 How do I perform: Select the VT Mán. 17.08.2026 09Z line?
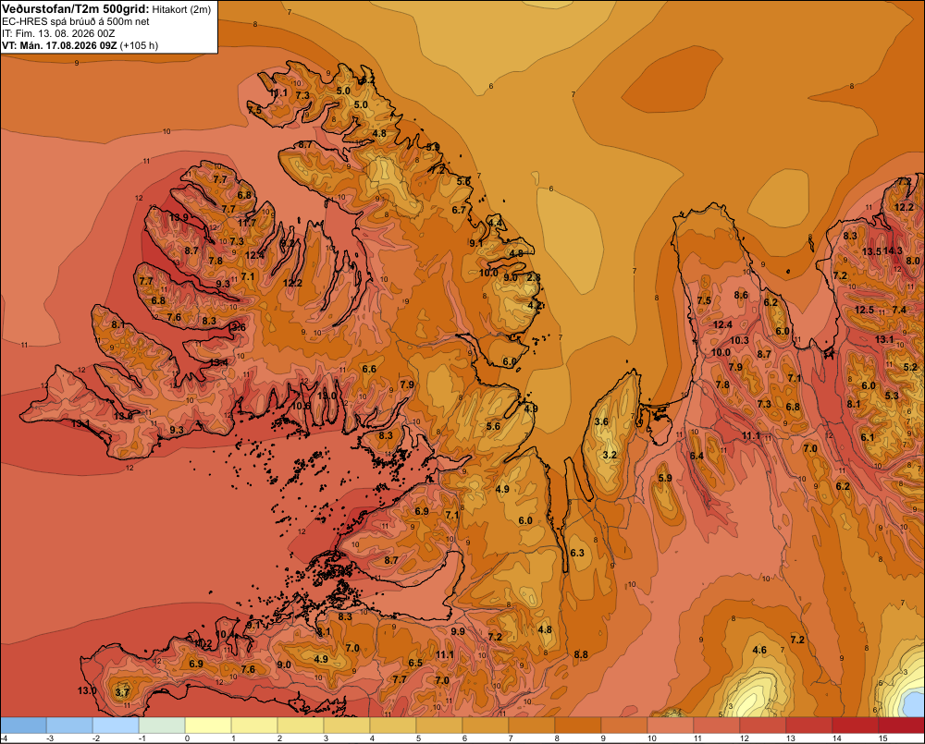pyautogui.click(x=80, y=45)
